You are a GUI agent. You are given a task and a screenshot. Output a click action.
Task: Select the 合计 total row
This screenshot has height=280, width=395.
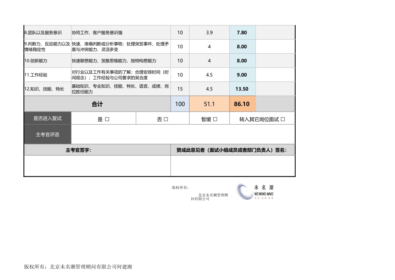pyautogui.click(x=98, y=104)
